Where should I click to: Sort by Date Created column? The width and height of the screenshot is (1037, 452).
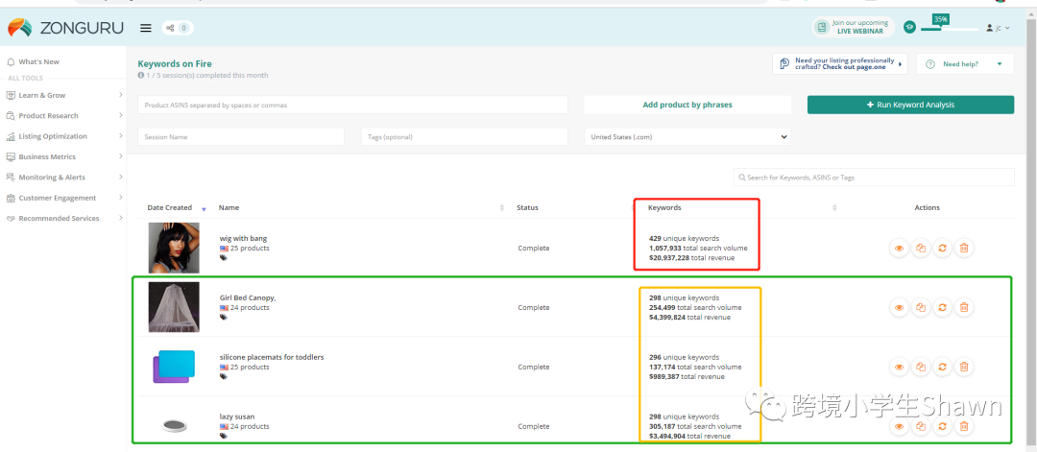[177, 207]
